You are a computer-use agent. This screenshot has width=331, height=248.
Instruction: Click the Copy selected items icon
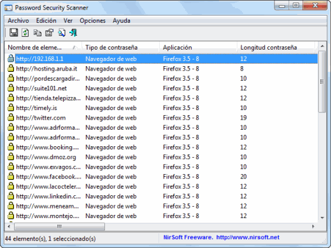(38, 32)
